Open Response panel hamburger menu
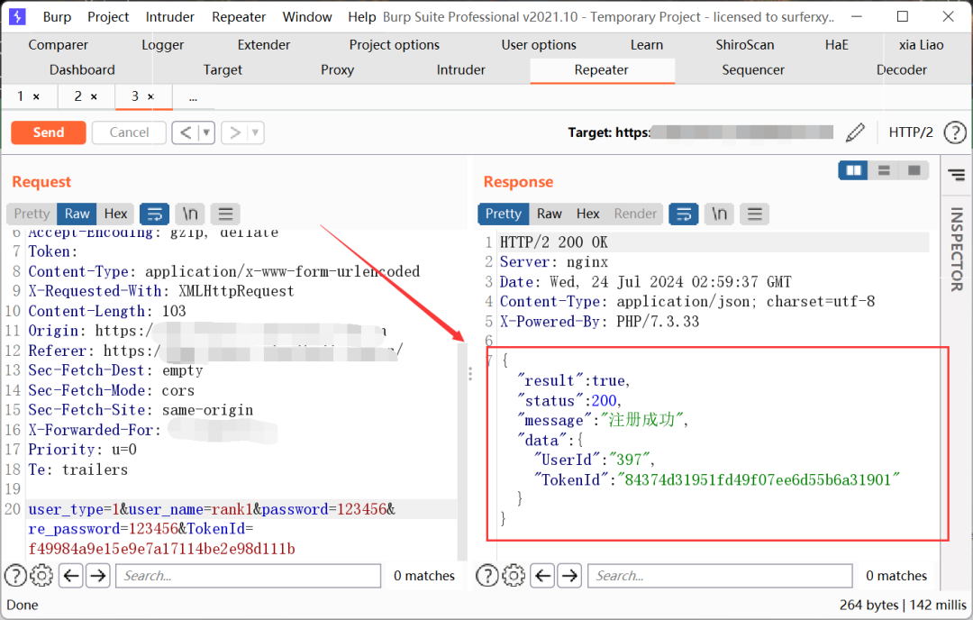Screen dimensions: 973x620 (755, 214)
